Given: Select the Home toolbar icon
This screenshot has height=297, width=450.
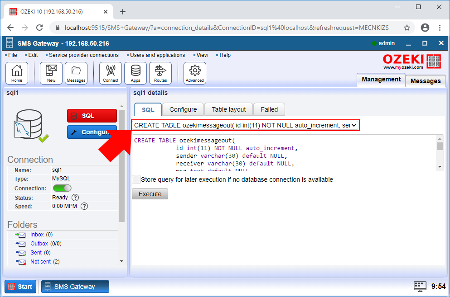Looking at the screenshot, I should tap(17, 73).
